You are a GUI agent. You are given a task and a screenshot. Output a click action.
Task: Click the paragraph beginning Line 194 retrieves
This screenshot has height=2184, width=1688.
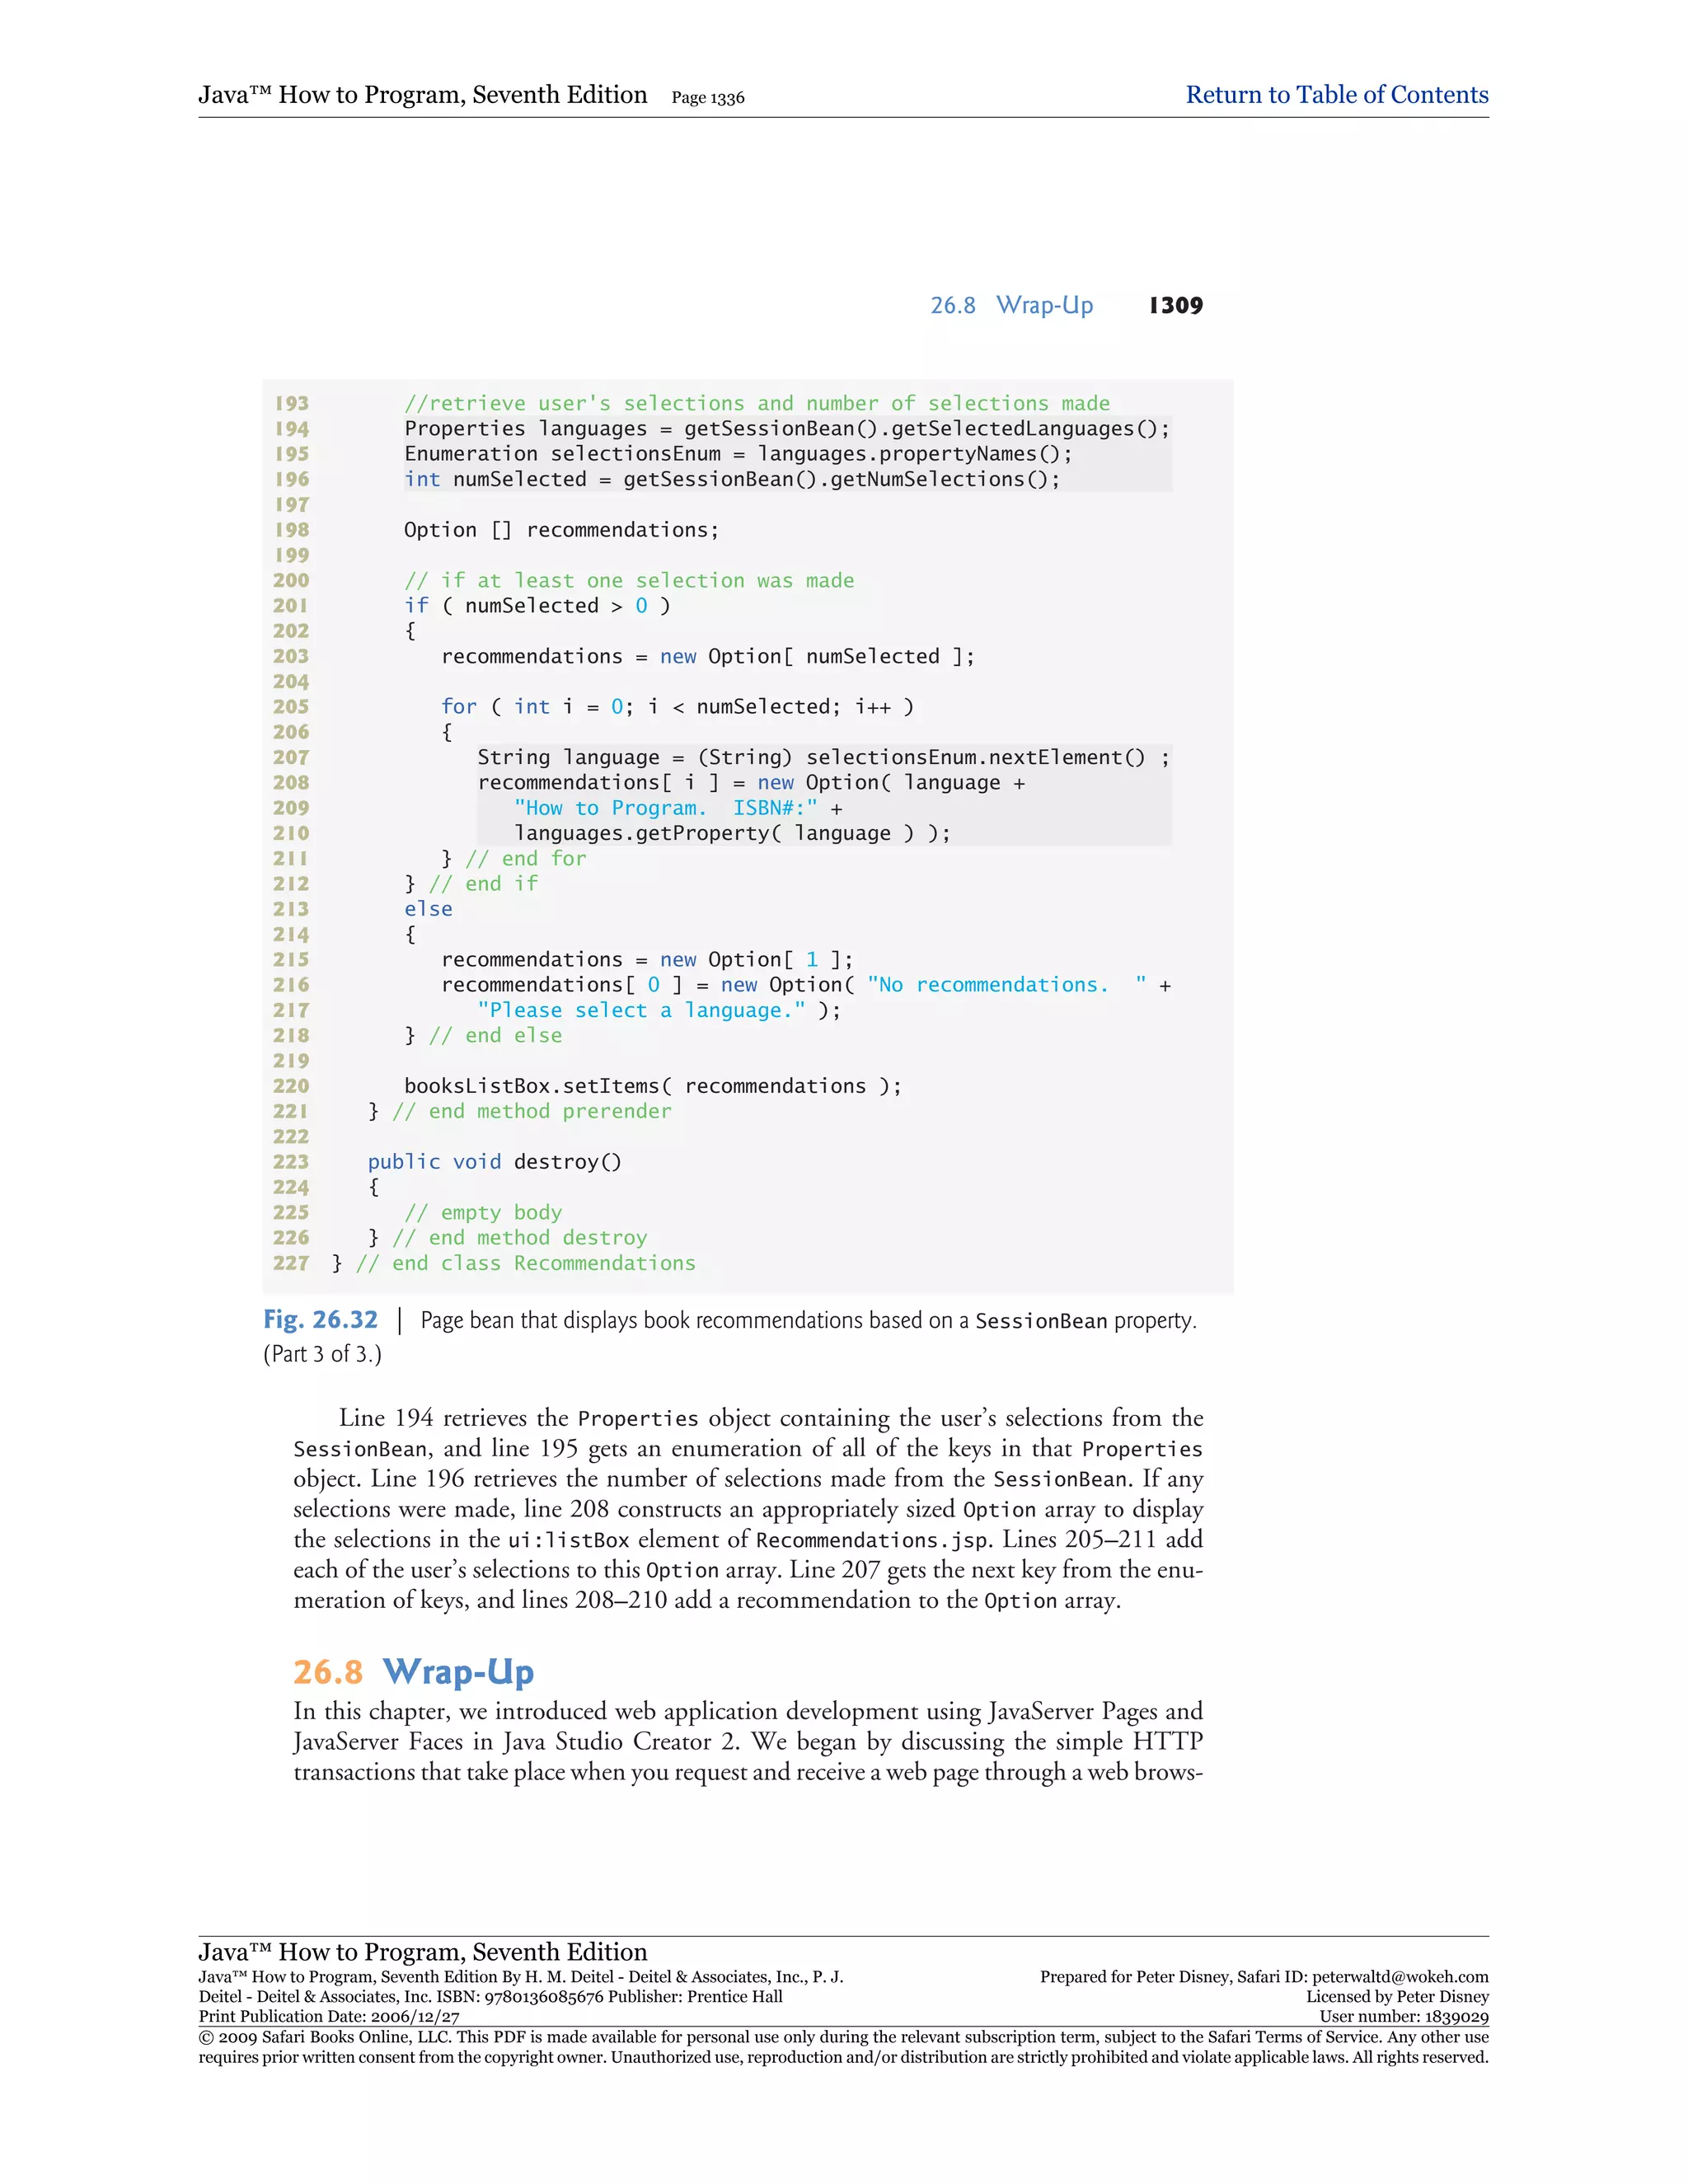[747, 1508]
